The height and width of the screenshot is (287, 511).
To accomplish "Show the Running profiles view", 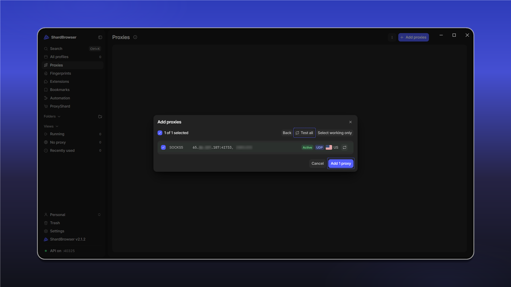I will click(72, 134).
